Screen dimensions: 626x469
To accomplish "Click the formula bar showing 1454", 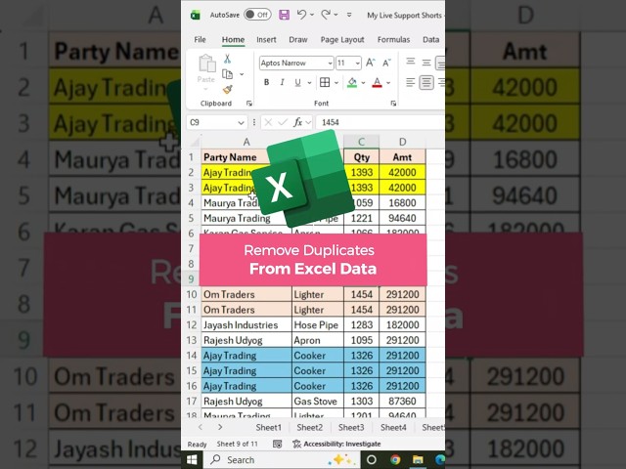I will pos(380,122).
